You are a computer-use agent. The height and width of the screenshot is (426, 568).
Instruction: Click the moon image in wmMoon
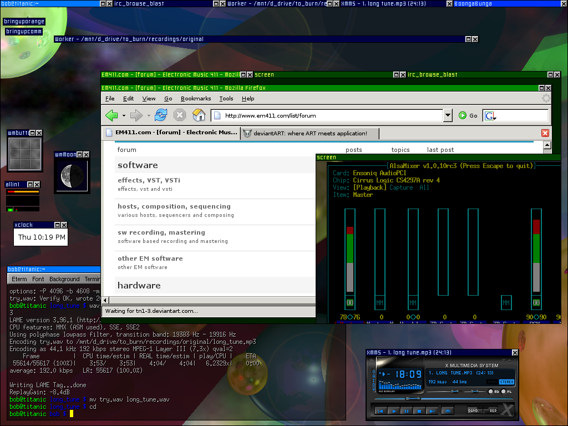(x=72, y=176)
